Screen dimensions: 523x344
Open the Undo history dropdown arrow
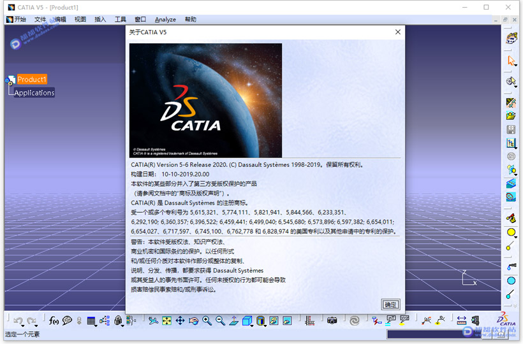click(23, 326)
